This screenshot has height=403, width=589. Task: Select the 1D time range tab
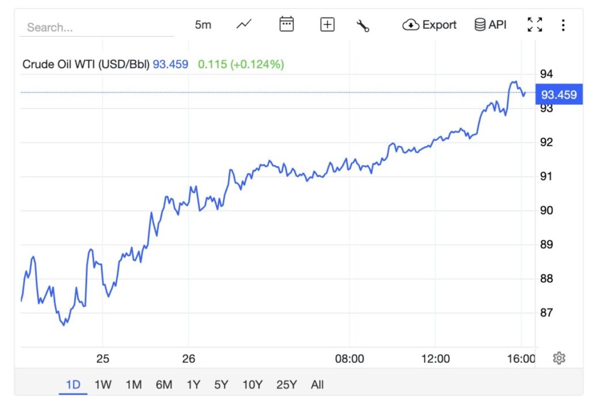pyautogui.click(x=73, y=385)
